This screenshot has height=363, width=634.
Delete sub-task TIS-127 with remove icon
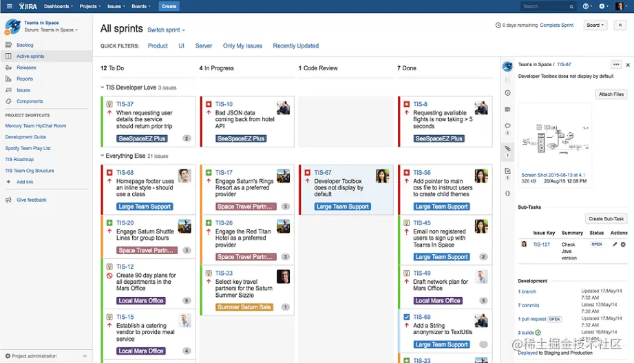[x=623, y=245]
